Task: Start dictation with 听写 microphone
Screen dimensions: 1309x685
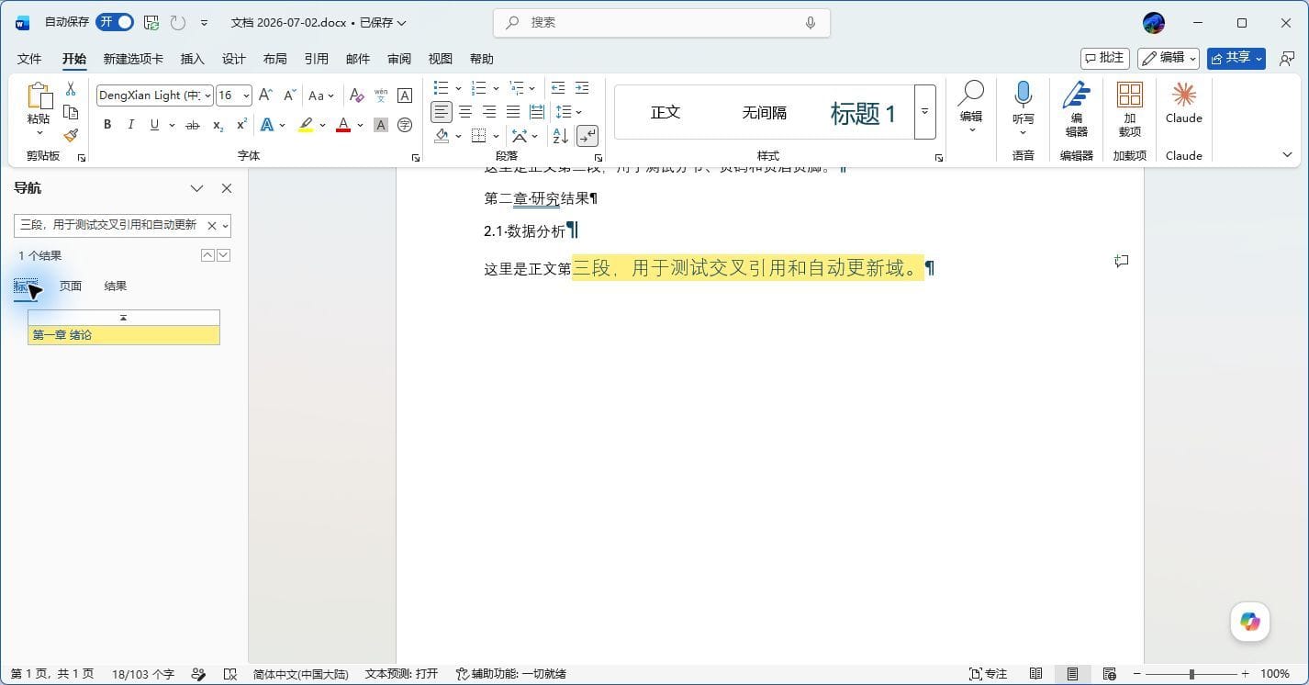Action: pos(1024,106)
